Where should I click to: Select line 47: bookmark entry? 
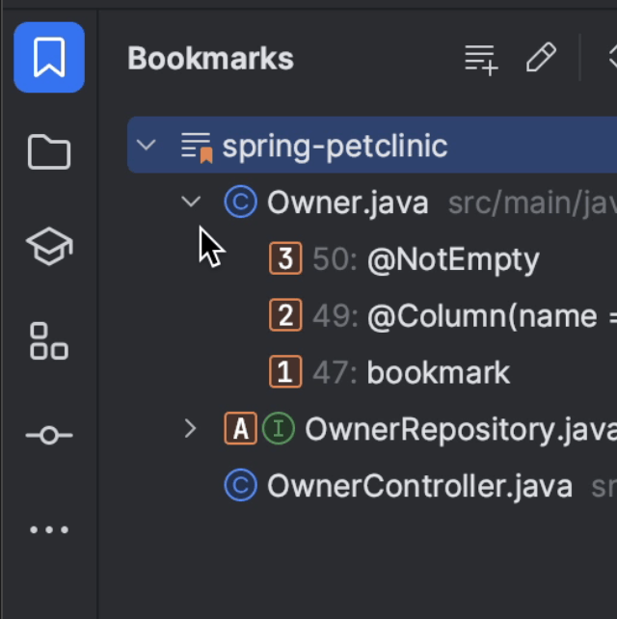[411, 373]
